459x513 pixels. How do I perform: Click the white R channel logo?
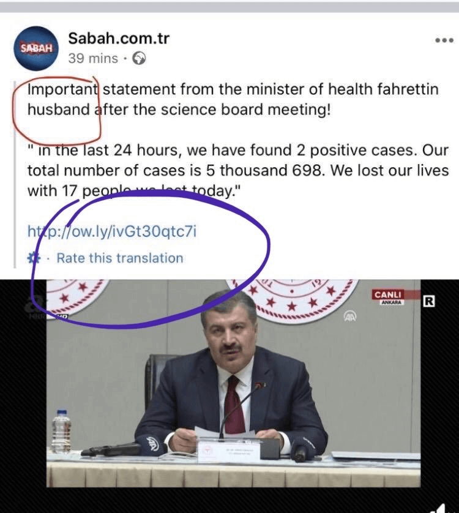point(429,301)
